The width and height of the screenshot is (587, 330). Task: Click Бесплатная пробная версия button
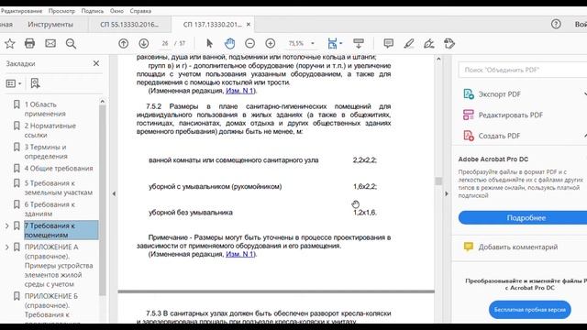(x=530, y=310)
